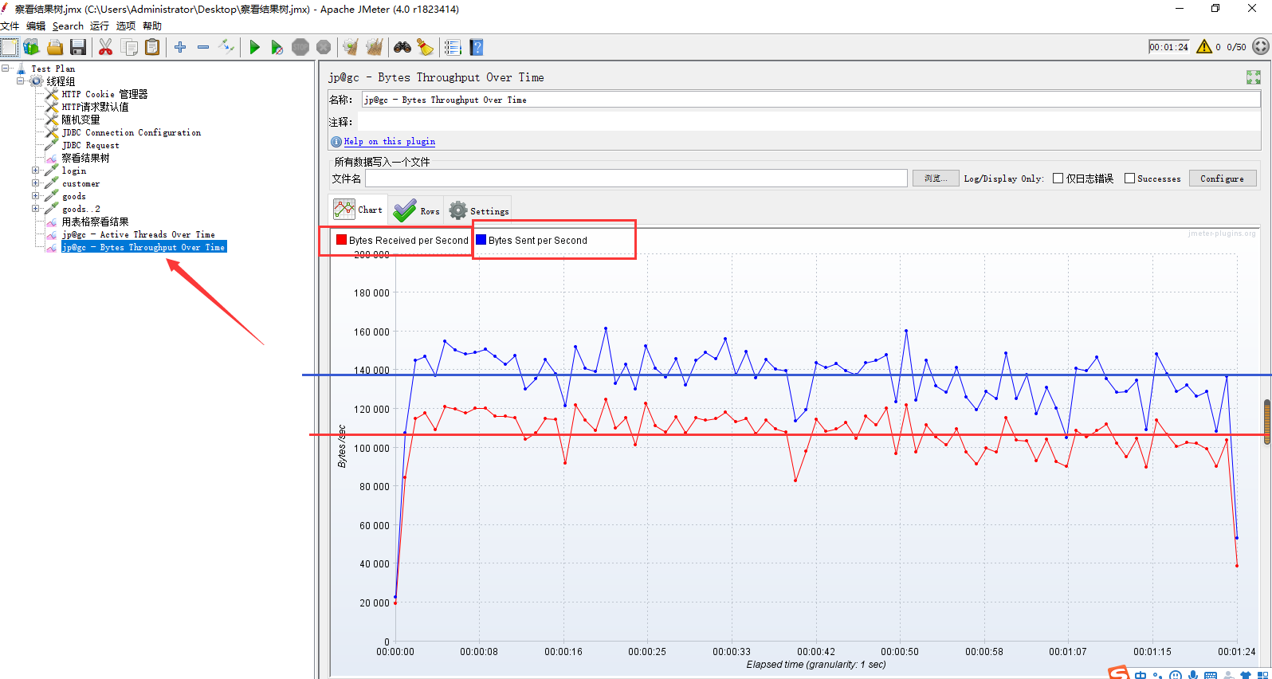Image resolution: width=1272 pixels, height=679 pixels.
Task: Switch to the Chart tab
Action: (358, 210)
